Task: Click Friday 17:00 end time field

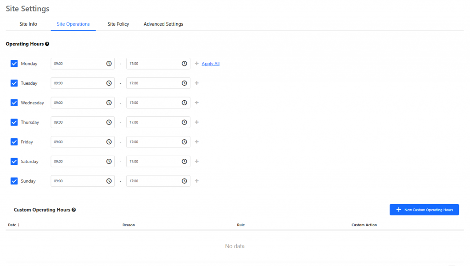Action: coord(158,142)
